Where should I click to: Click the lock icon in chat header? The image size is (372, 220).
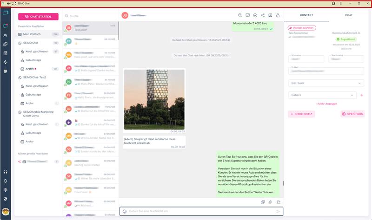278,15
